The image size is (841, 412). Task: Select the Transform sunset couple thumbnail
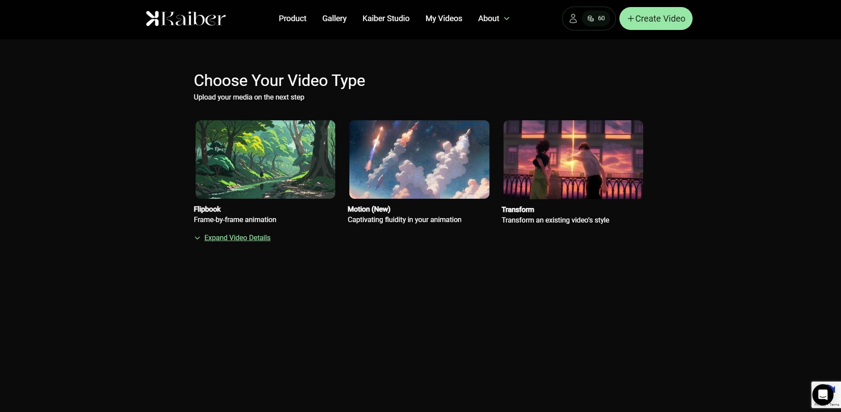click(x=573, y=160)
